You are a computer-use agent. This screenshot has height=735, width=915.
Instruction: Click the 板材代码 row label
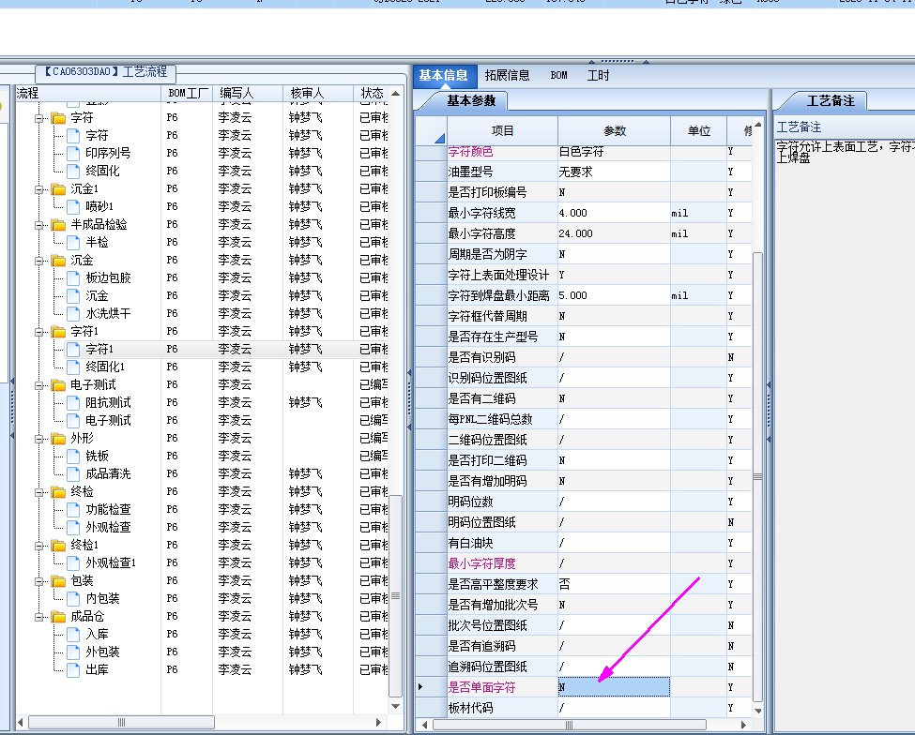tap(470, 708)
